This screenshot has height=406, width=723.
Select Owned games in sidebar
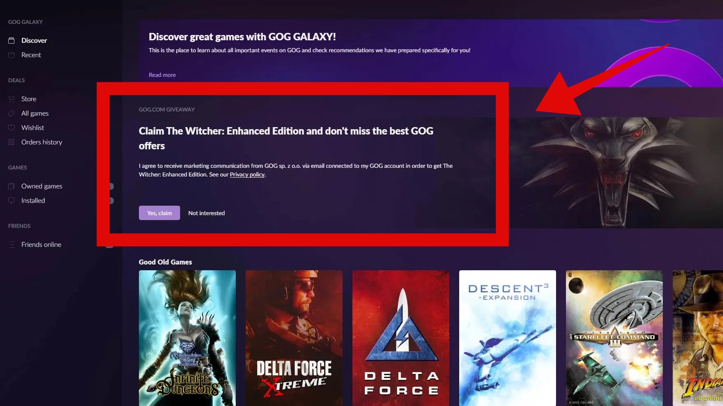[42, 186]
